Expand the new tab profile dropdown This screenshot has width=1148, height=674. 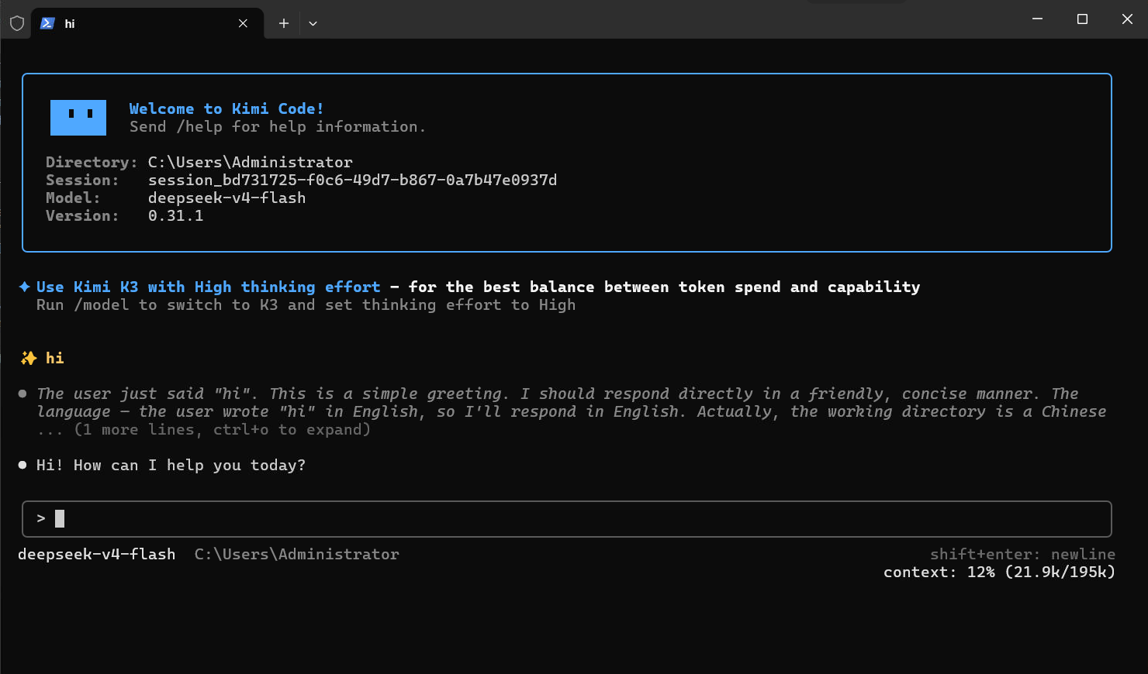[x=313, y=23]
